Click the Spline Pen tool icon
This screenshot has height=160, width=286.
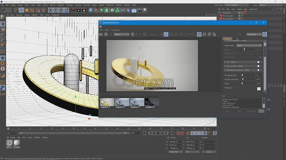coord(96,10)
